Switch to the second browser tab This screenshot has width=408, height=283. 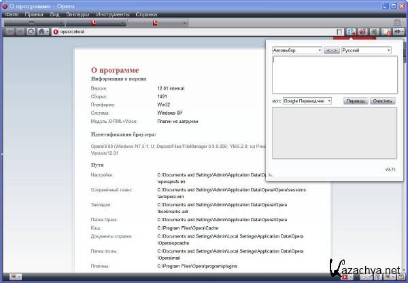(x=95, y=22)
